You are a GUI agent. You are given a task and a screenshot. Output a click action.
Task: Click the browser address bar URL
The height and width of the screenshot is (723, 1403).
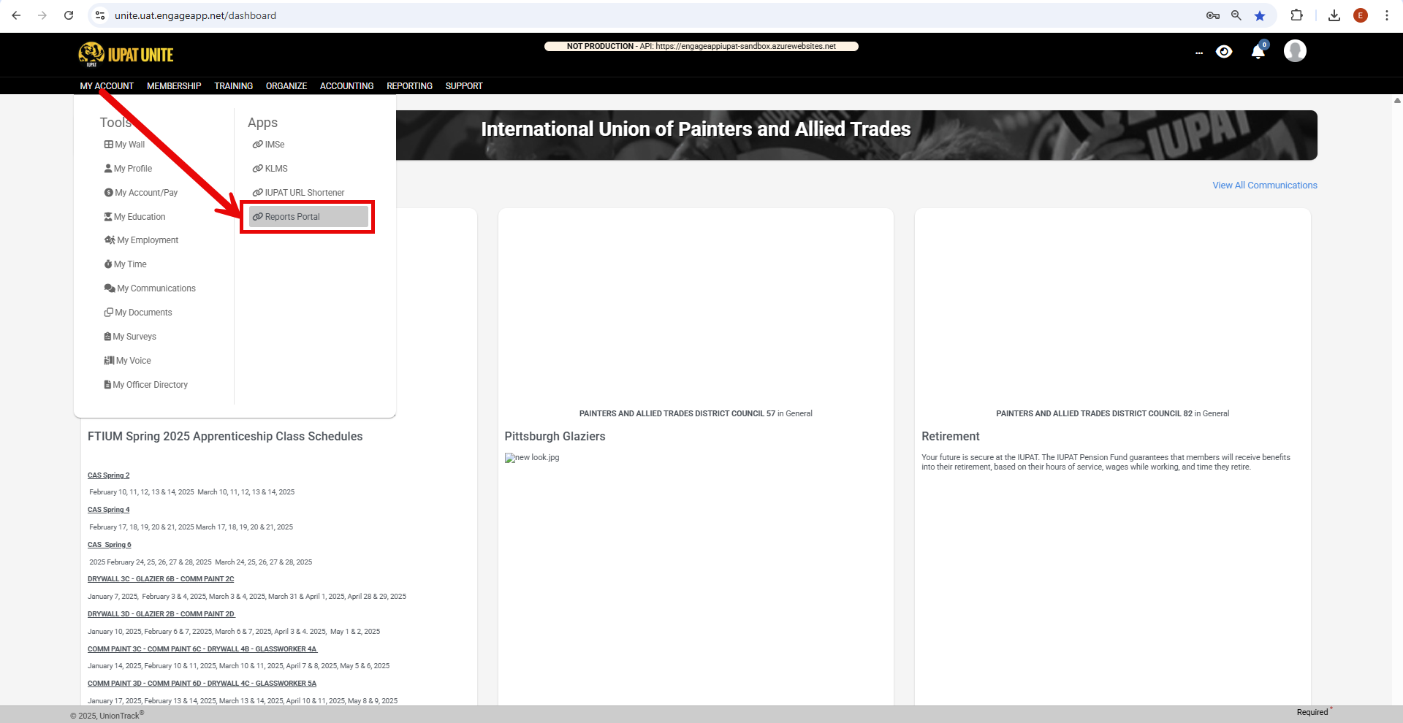coord(195,15)
